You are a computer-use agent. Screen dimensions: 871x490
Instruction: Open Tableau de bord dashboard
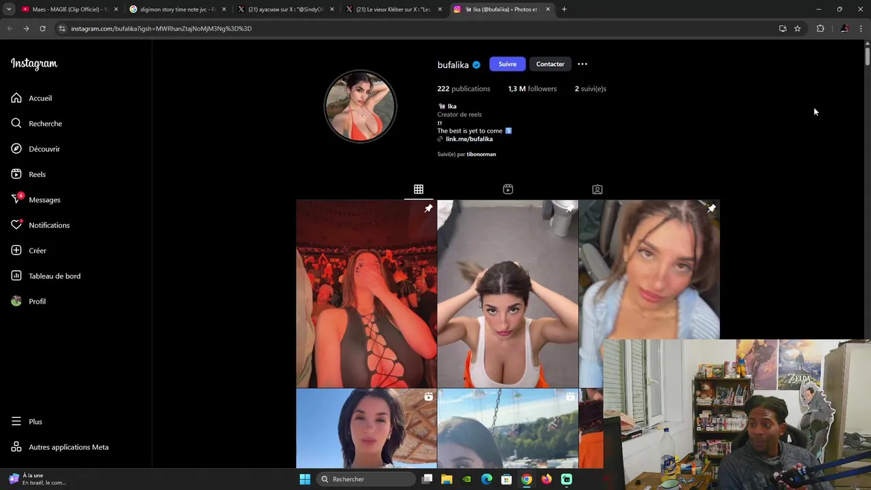[x=46, y=276]
